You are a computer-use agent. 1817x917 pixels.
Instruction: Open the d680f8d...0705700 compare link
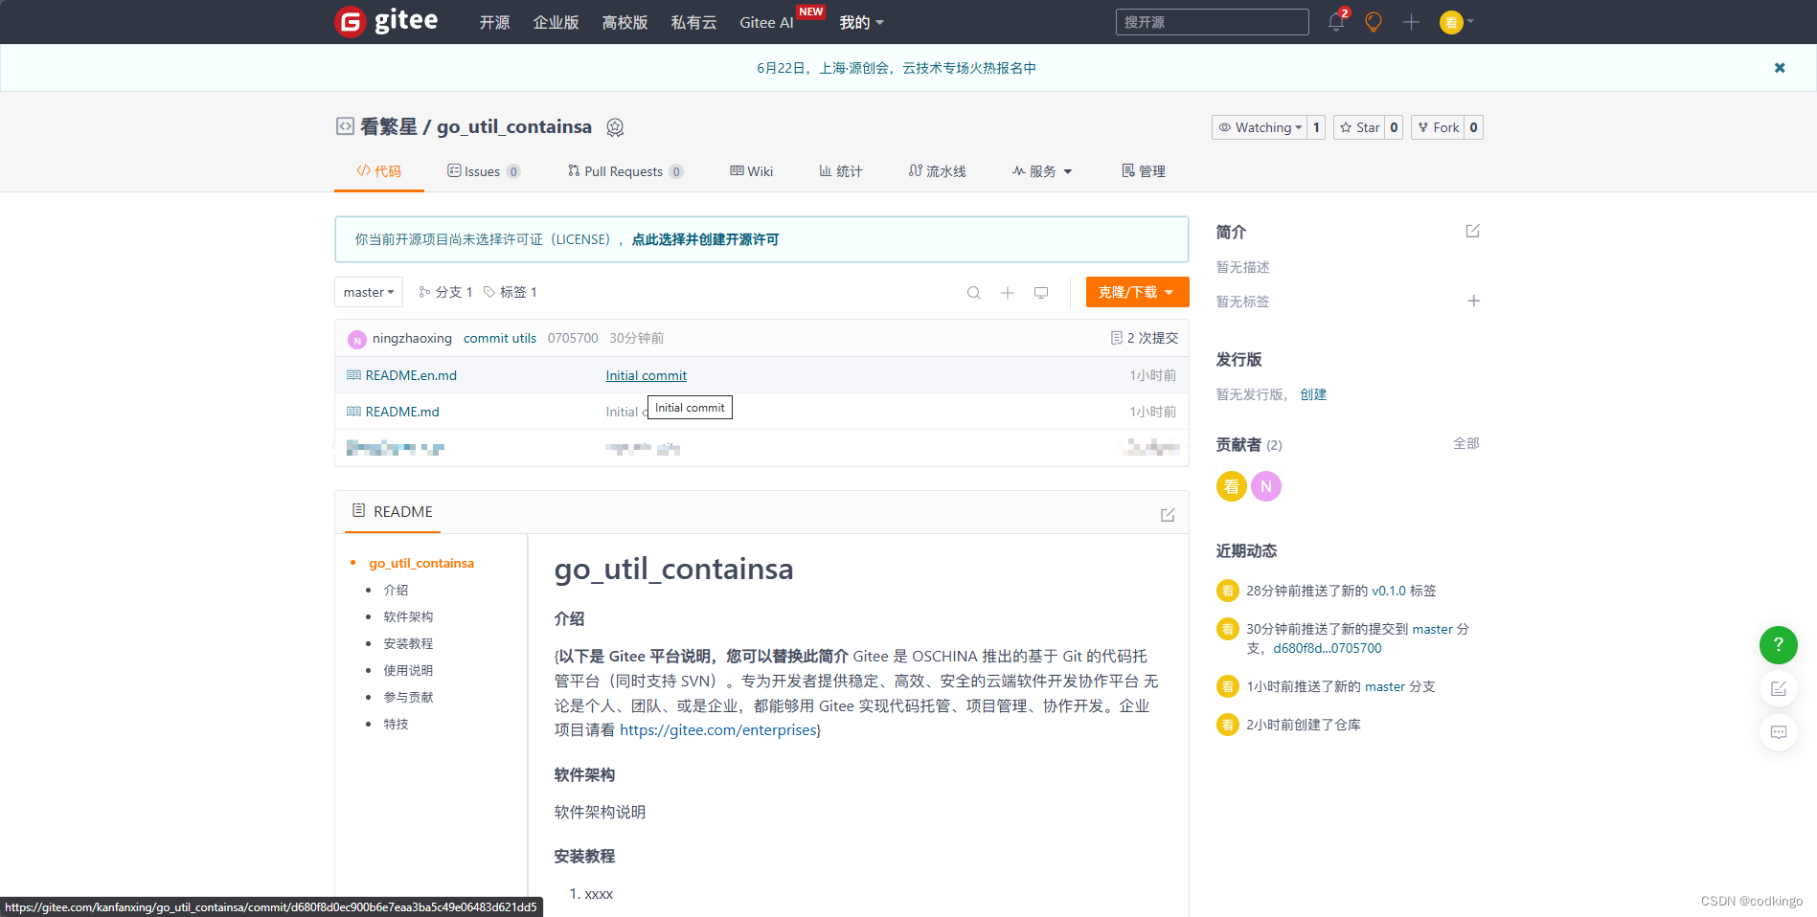tap(1328, 648)
